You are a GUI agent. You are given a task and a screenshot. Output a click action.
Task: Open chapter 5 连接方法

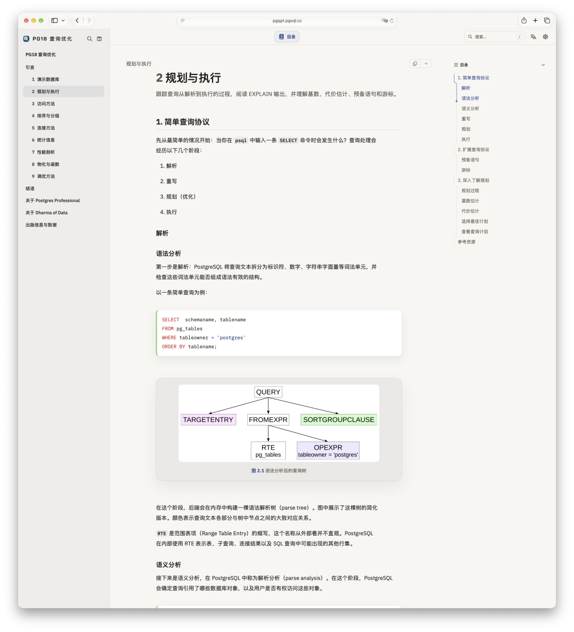[64, 128]
